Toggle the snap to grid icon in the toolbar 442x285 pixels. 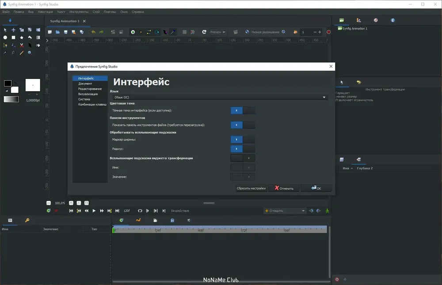click(193, 32)
